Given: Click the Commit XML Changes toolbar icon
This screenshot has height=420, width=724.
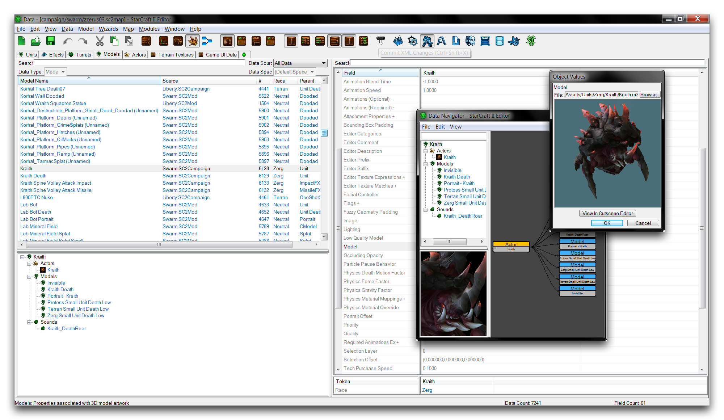Looking at the screenshot, I should pos(381,41).
